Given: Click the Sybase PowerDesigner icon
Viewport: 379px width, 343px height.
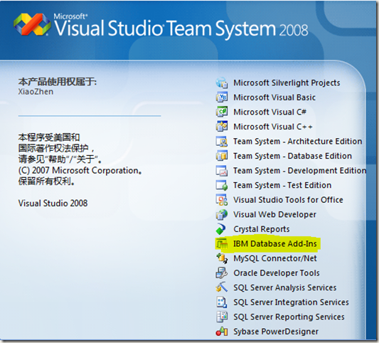Looking at the screenshot, I should pos(222,332).
